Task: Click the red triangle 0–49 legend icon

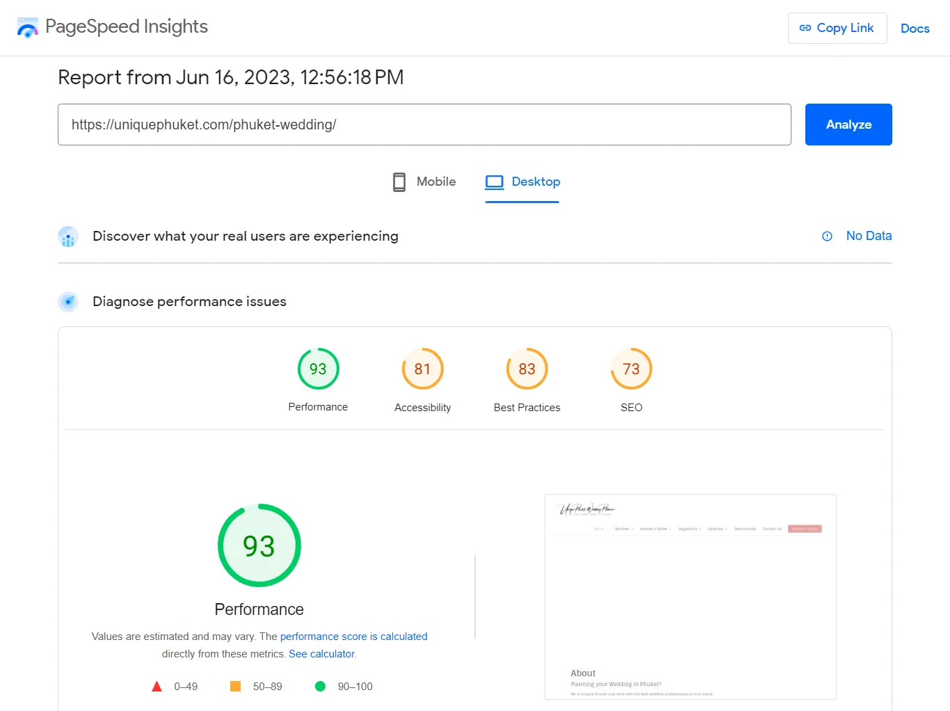Action: click(x=157, y=687)
